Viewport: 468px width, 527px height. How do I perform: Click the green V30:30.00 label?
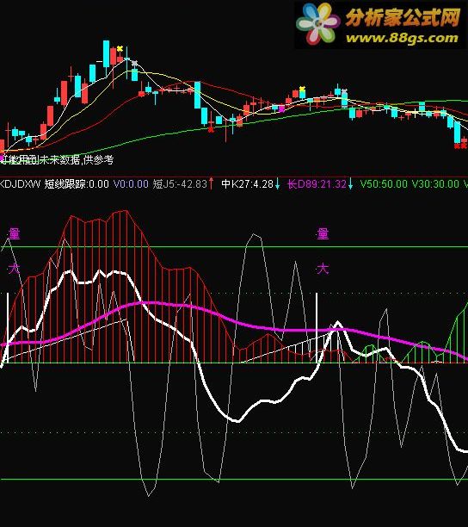pyautogui.click(x=435, y=183)
